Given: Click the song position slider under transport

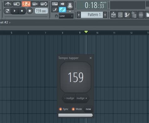Looking at the screenshot, I should (x=26, y=17).
